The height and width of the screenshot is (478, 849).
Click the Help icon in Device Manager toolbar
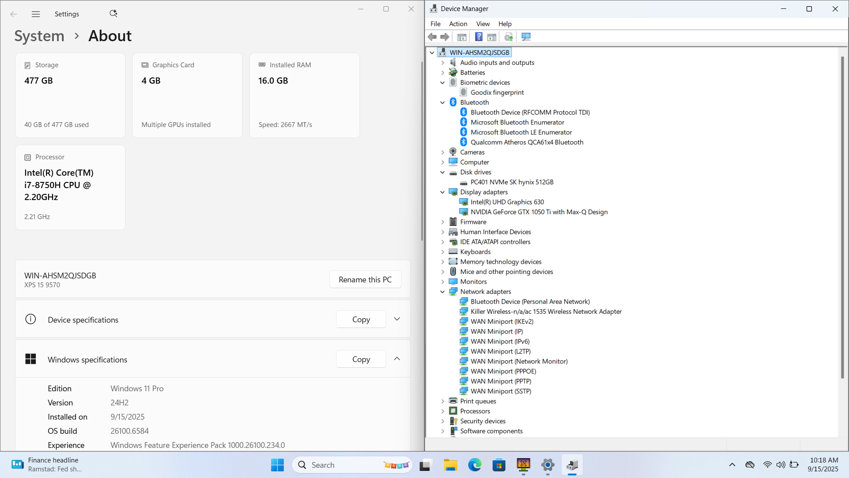(478, 37)
